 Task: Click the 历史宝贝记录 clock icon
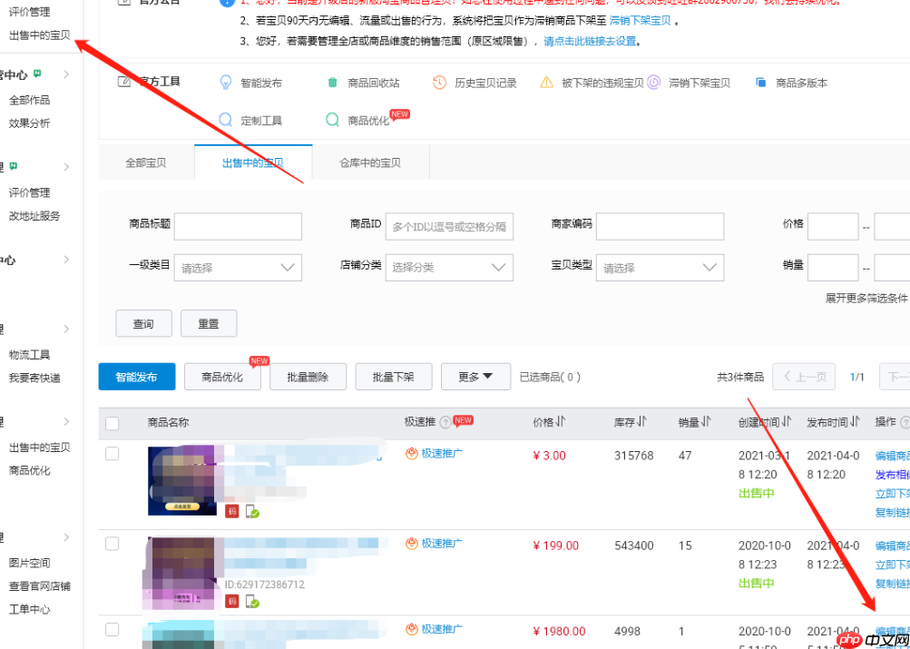click(x=439, y=83)
